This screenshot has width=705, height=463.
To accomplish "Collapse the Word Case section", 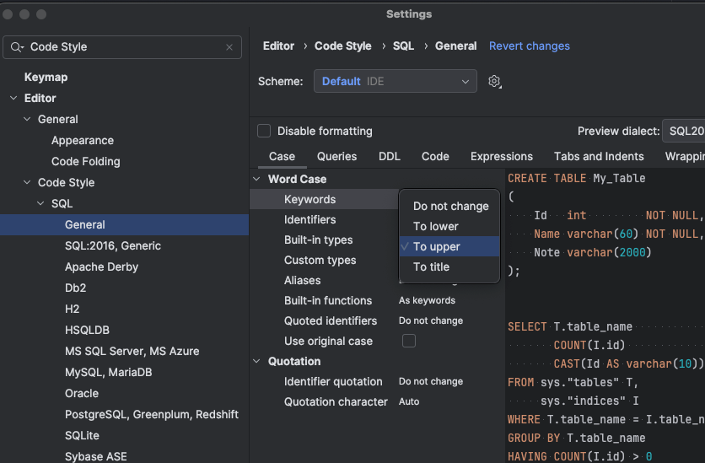I will (x=256, y=179).
